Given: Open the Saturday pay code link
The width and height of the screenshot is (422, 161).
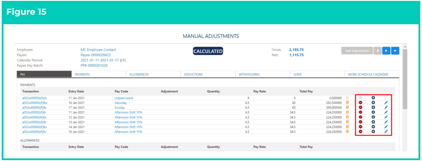Looking at the screenshot, I should pos(121,103).
